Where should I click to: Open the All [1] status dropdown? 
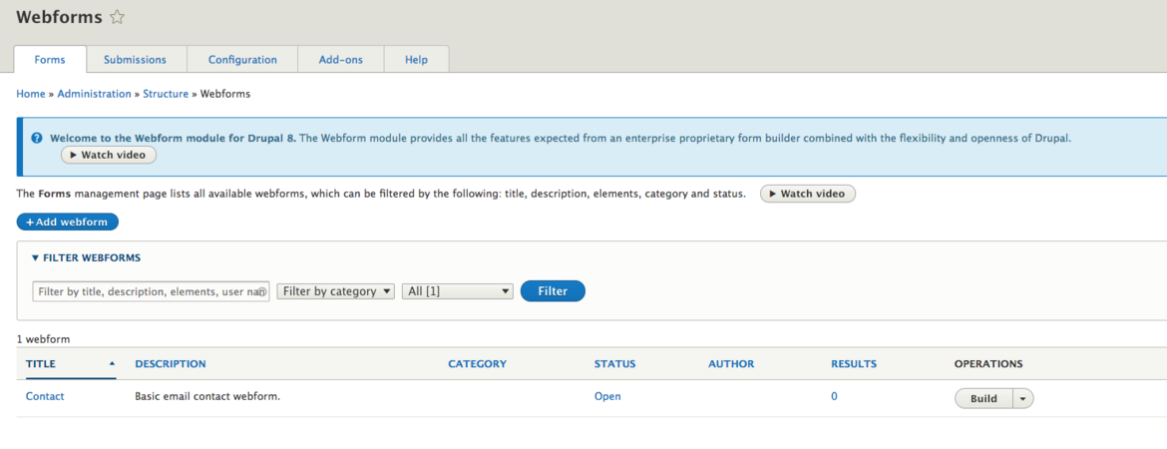pyautogui.click(x=458, y=291)
